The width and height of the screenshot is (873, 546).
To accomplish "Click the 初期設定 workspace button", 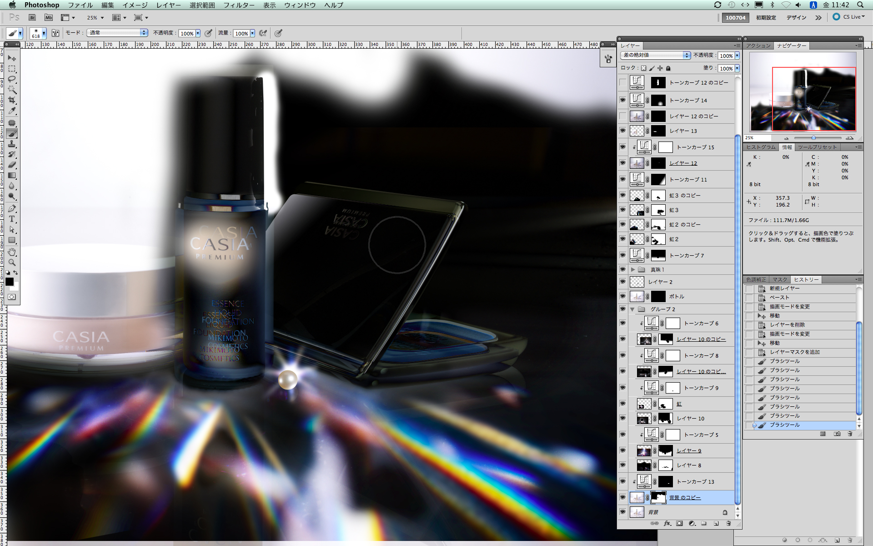I will pyautogui.click(x=766, y=18).
